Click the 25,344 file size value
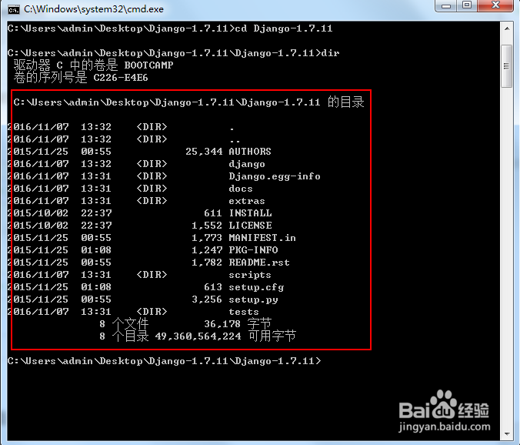The image size is (520, 445). tap(204, 152)
